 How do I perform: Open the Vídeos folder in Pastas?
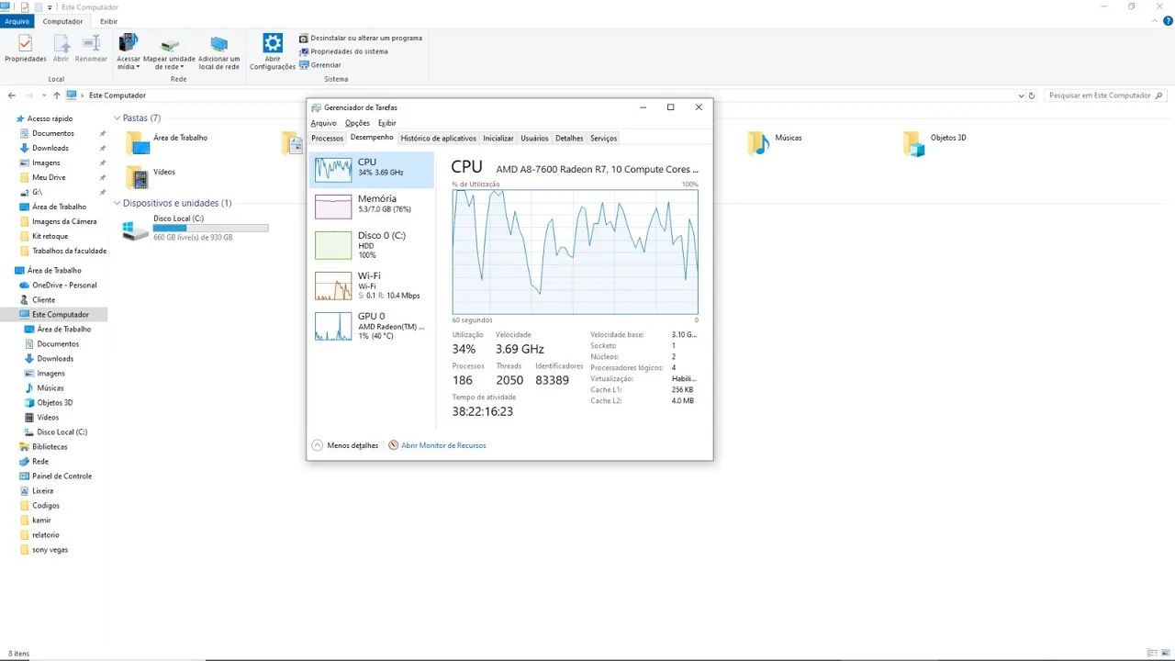point(138,177)
